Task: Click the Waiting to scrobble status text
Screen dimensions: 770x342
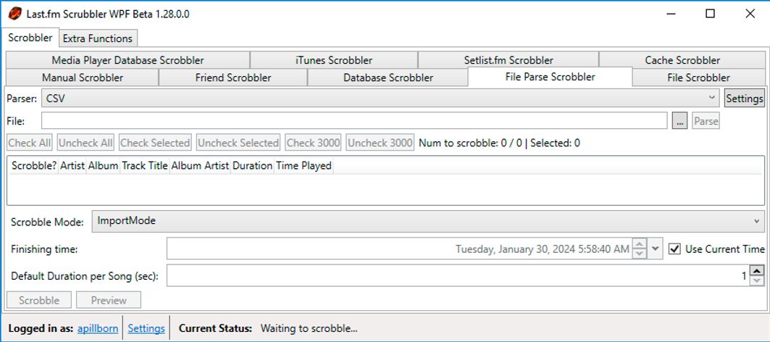Action: point(309,328)
